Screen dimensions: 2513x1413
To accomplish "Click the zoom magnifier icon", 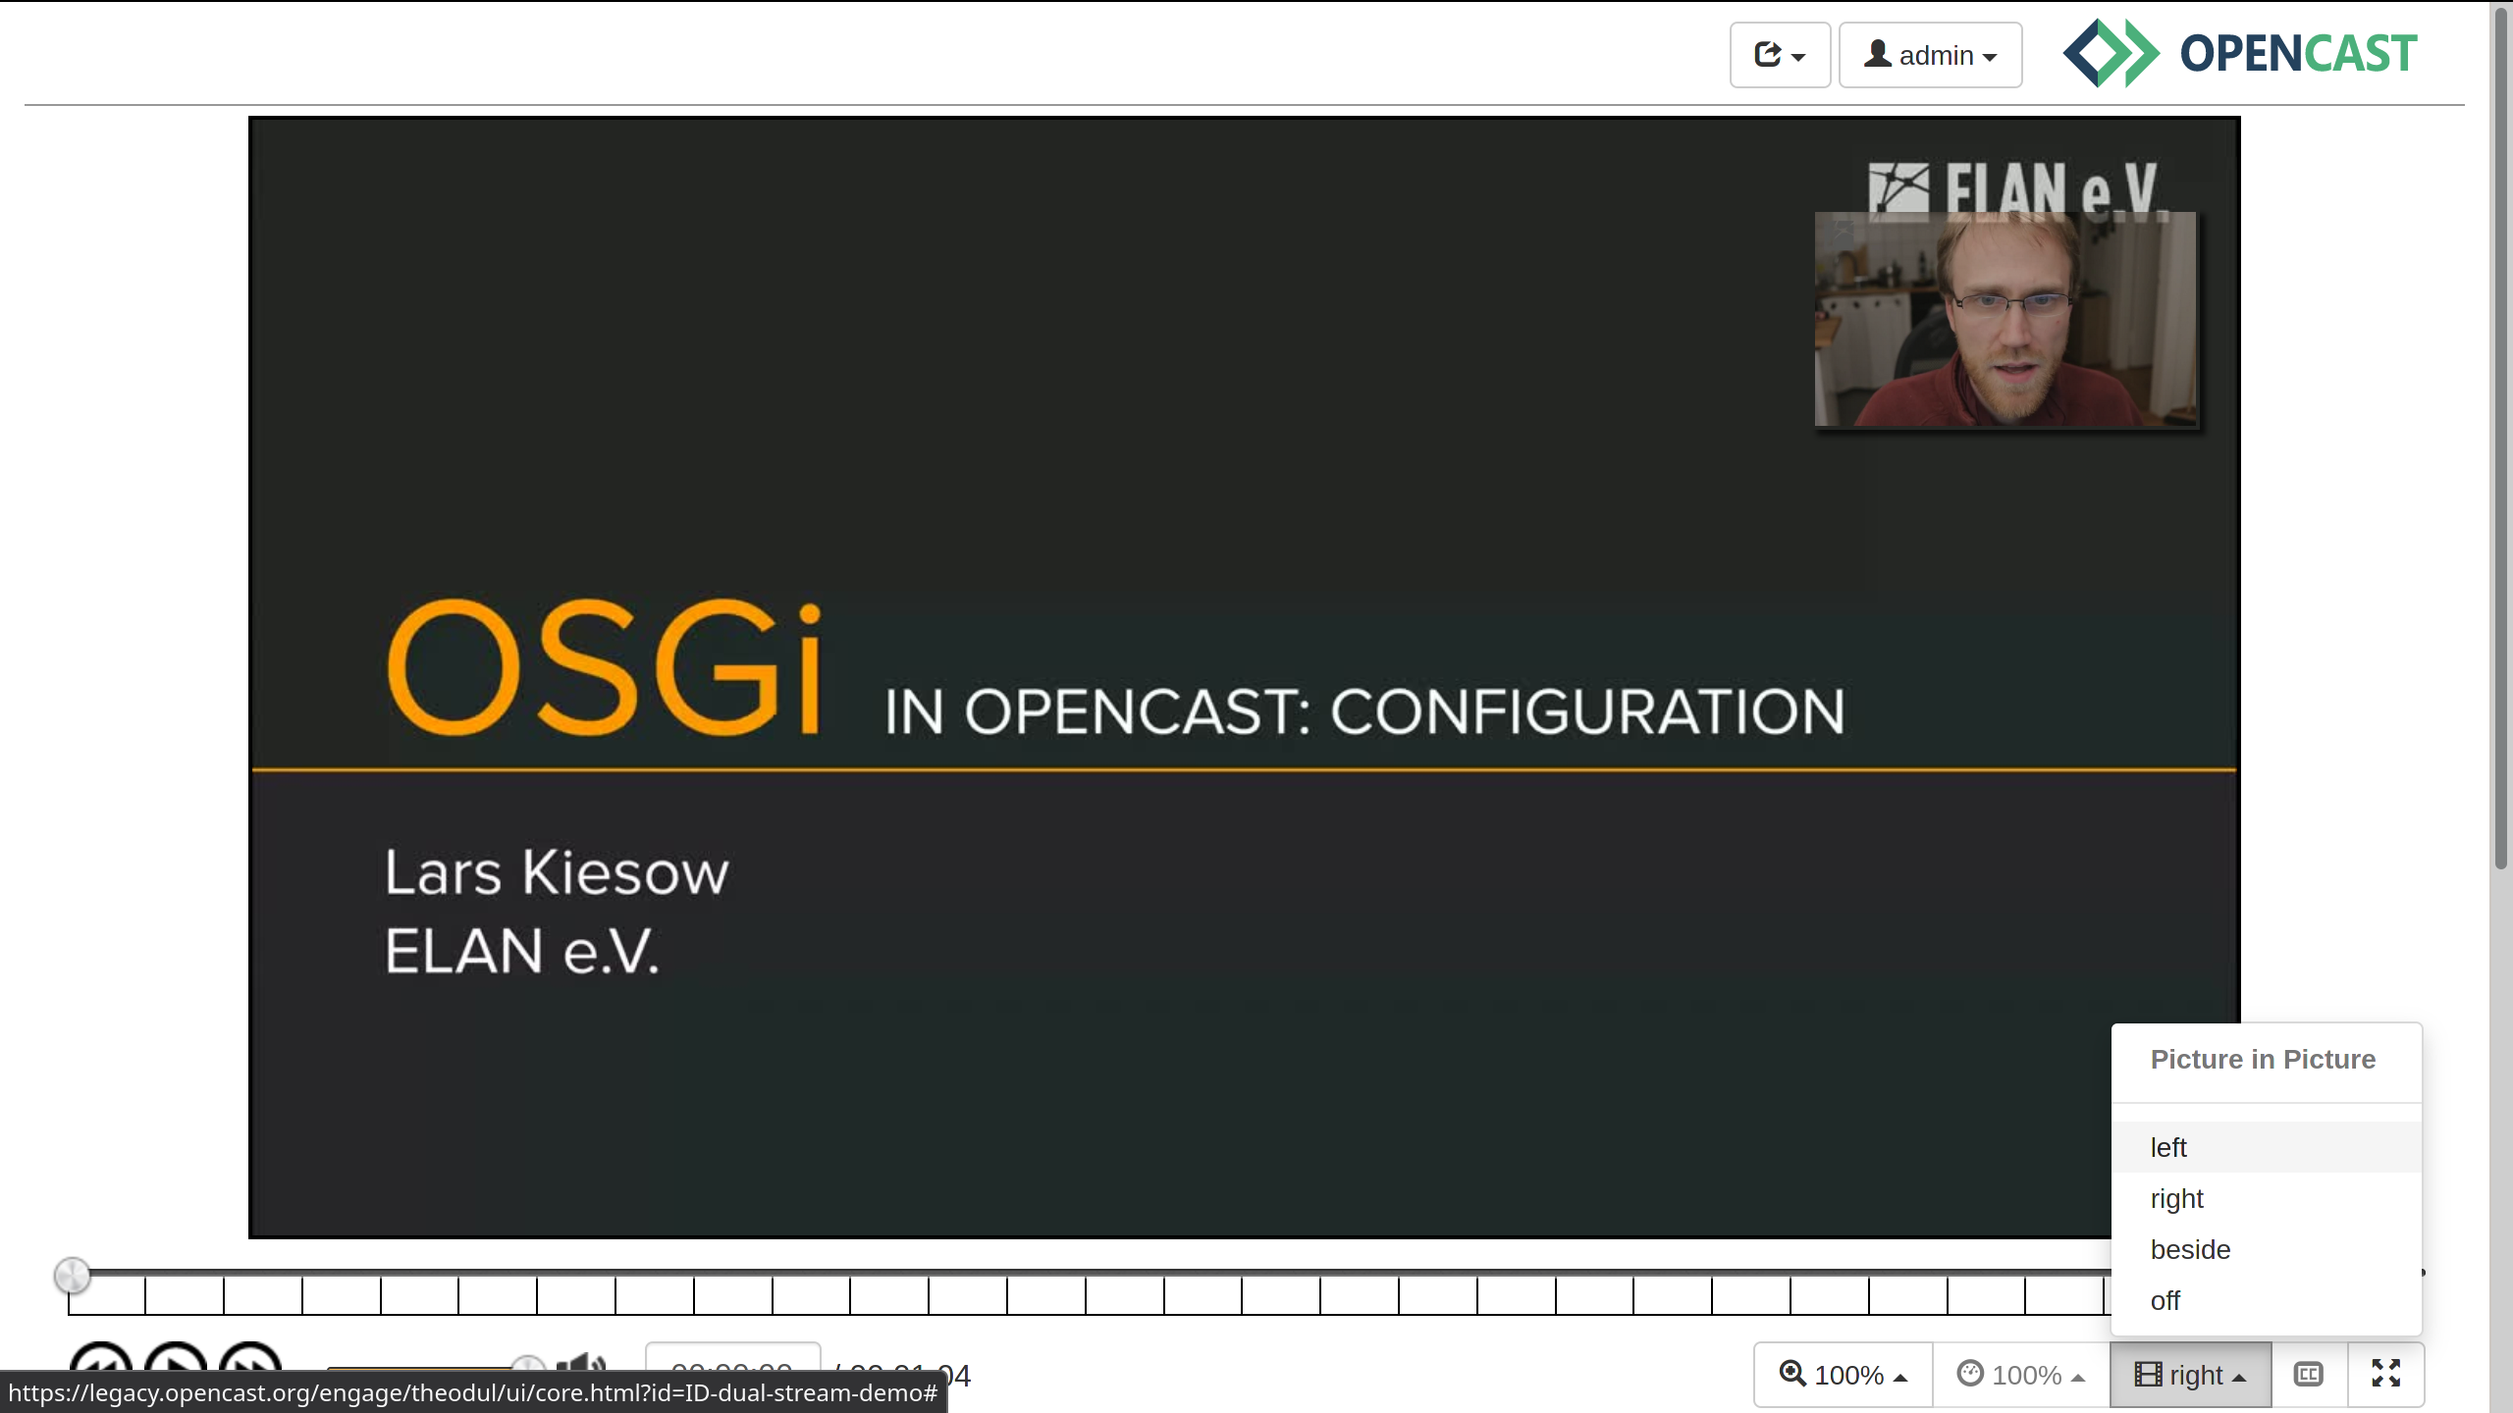I will coord(1793,1374).
